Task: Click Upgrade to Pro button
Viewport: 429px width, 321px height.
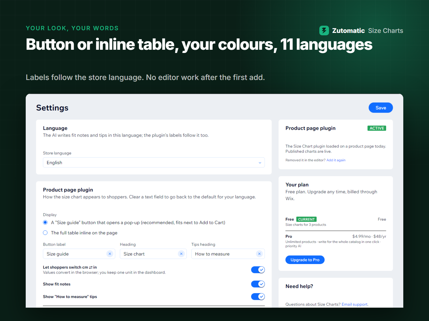Action: pos(305,260)
